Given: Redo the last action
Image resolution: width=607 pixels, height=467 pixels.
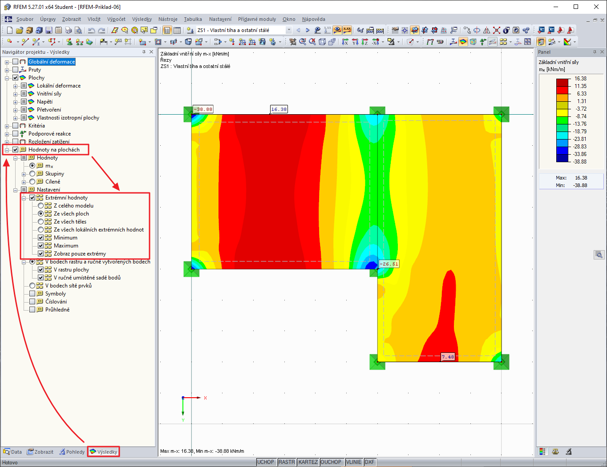Looking at the screenshot, I should [101, 30].
